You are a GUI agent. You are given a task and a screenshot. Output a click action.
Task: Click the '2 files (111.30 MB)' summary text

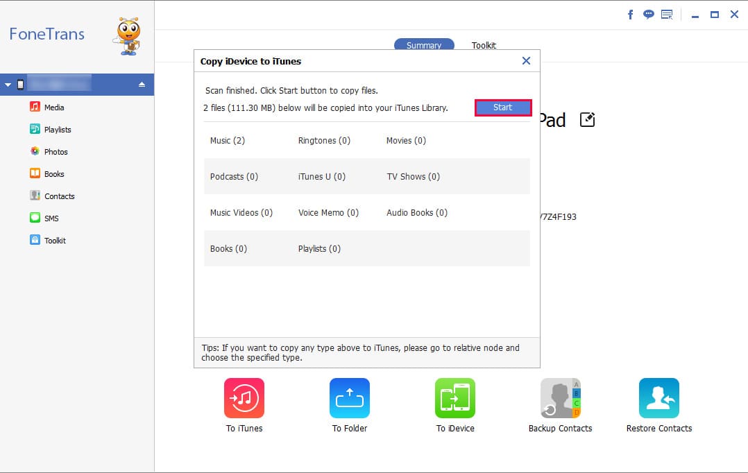tap(326, 108)
